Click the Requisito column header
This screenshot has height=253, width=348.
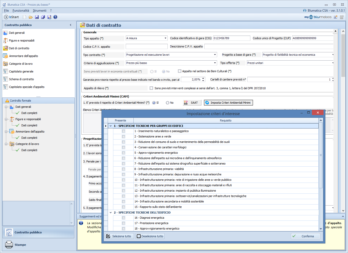click(226, 120)
